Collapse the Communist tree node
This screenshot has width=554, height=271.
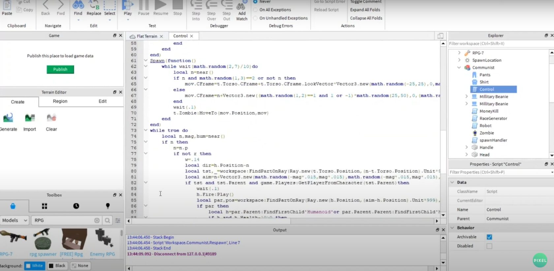[459, 68]
